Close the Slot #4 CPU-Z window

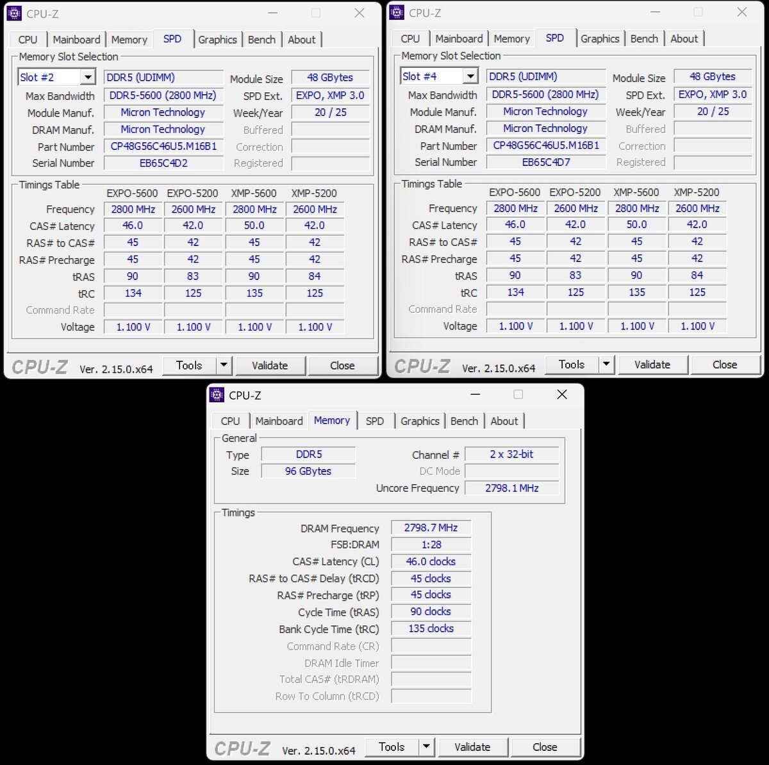pyautogui.click(x=742, y=13)
